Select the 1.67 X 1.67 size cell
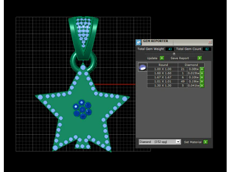This screenshot has height=172, width=230. 162,77
